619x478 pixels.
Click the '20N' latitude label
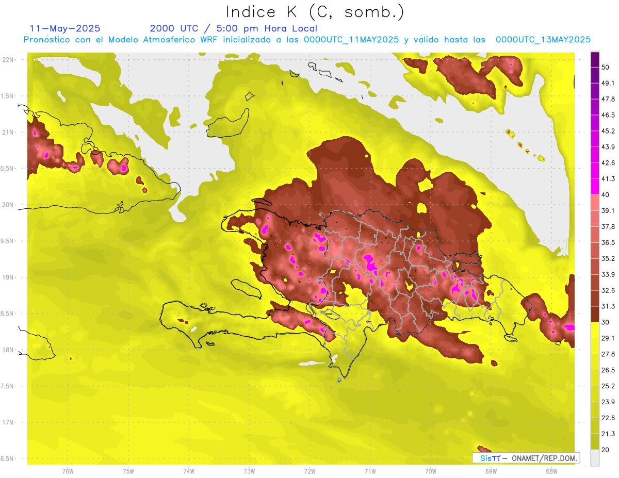(x=9, y=205)
